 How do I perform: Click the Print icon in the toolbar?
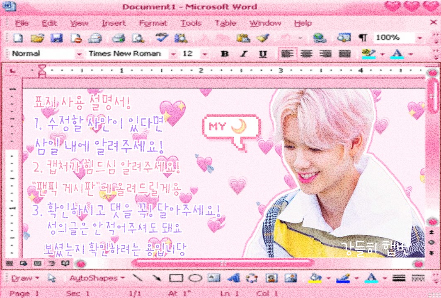coord(119,38)
